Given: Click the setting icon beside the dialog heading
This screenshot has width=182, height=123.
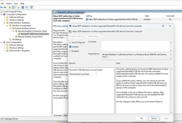Looking at the screenshot, I should point(70,31).
